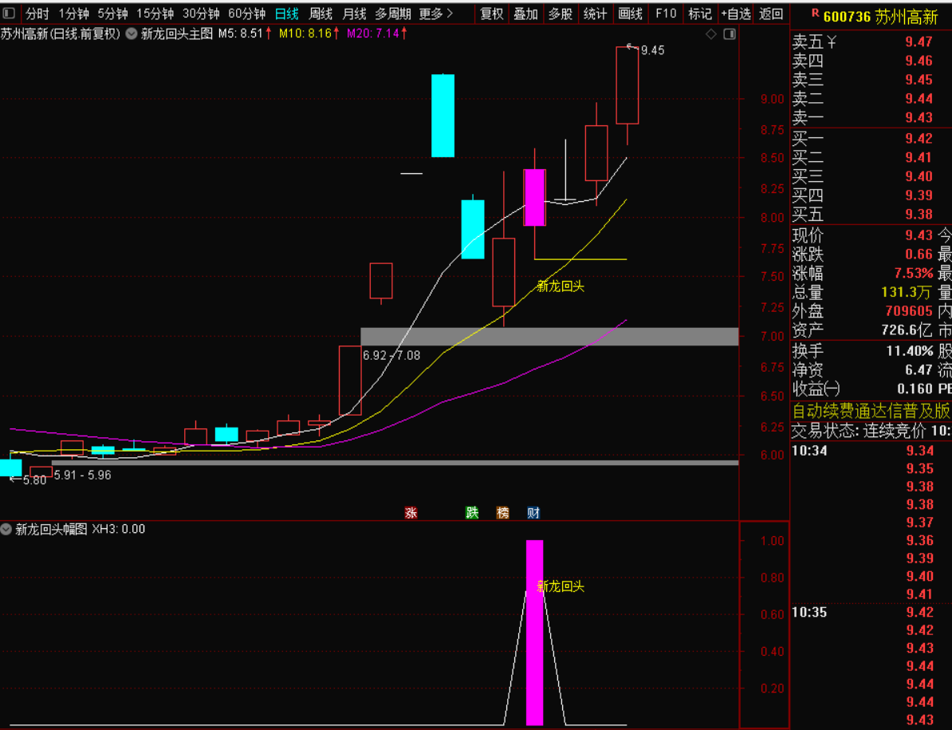The width and height of the screenshot is (952, 730).
Task: Click the M10: 8.16 moving average label
Action: tap(309, 34)
